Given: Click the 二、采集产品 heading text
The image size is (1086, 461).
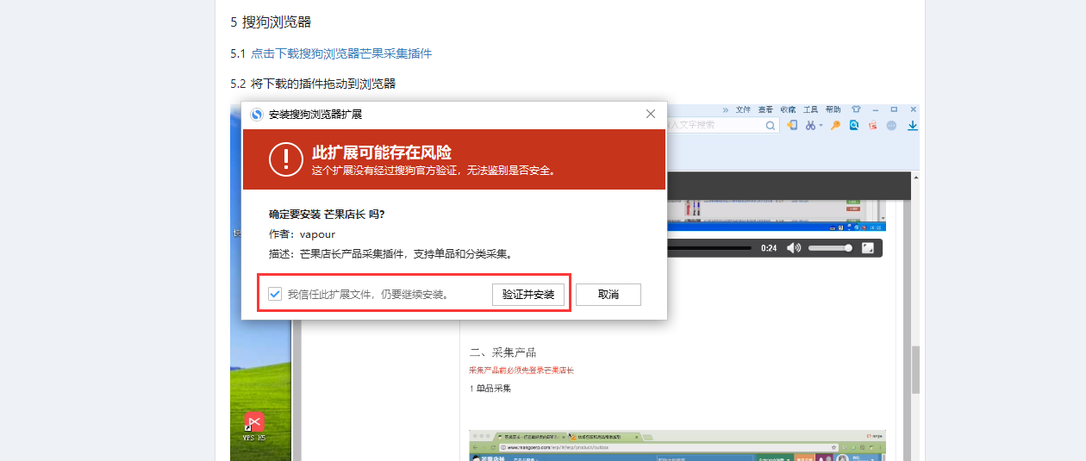Looking at the screenshot, I should 502,352.
